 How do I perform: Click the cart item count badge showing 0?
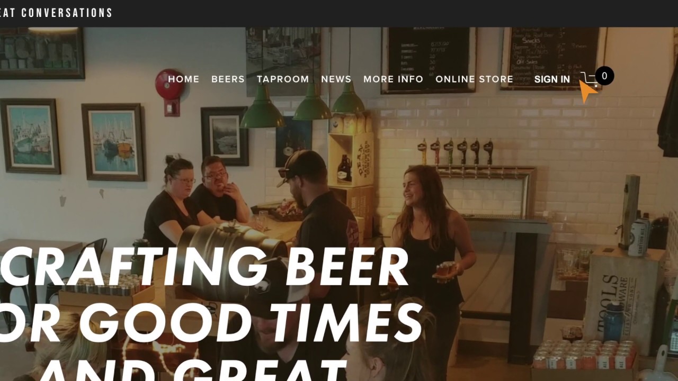tap(604, 76)
